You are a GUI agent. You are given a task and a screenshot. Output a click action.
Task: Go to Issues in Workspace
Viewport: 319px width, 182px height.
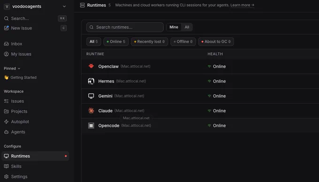coord(35,101)
